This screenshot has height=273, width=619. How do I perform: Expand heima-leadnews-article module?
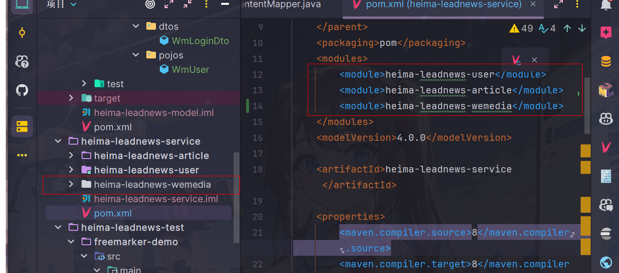pyautogui.click(x=71, y=155)
